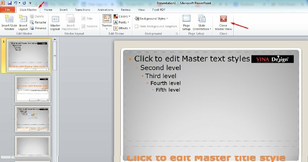
Task: Open the Themes gallery
Action: point(107,22)
